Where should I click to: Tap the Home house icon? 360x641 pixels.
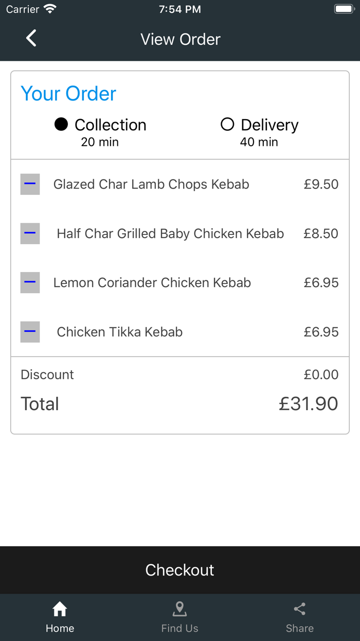coord(60,609)
